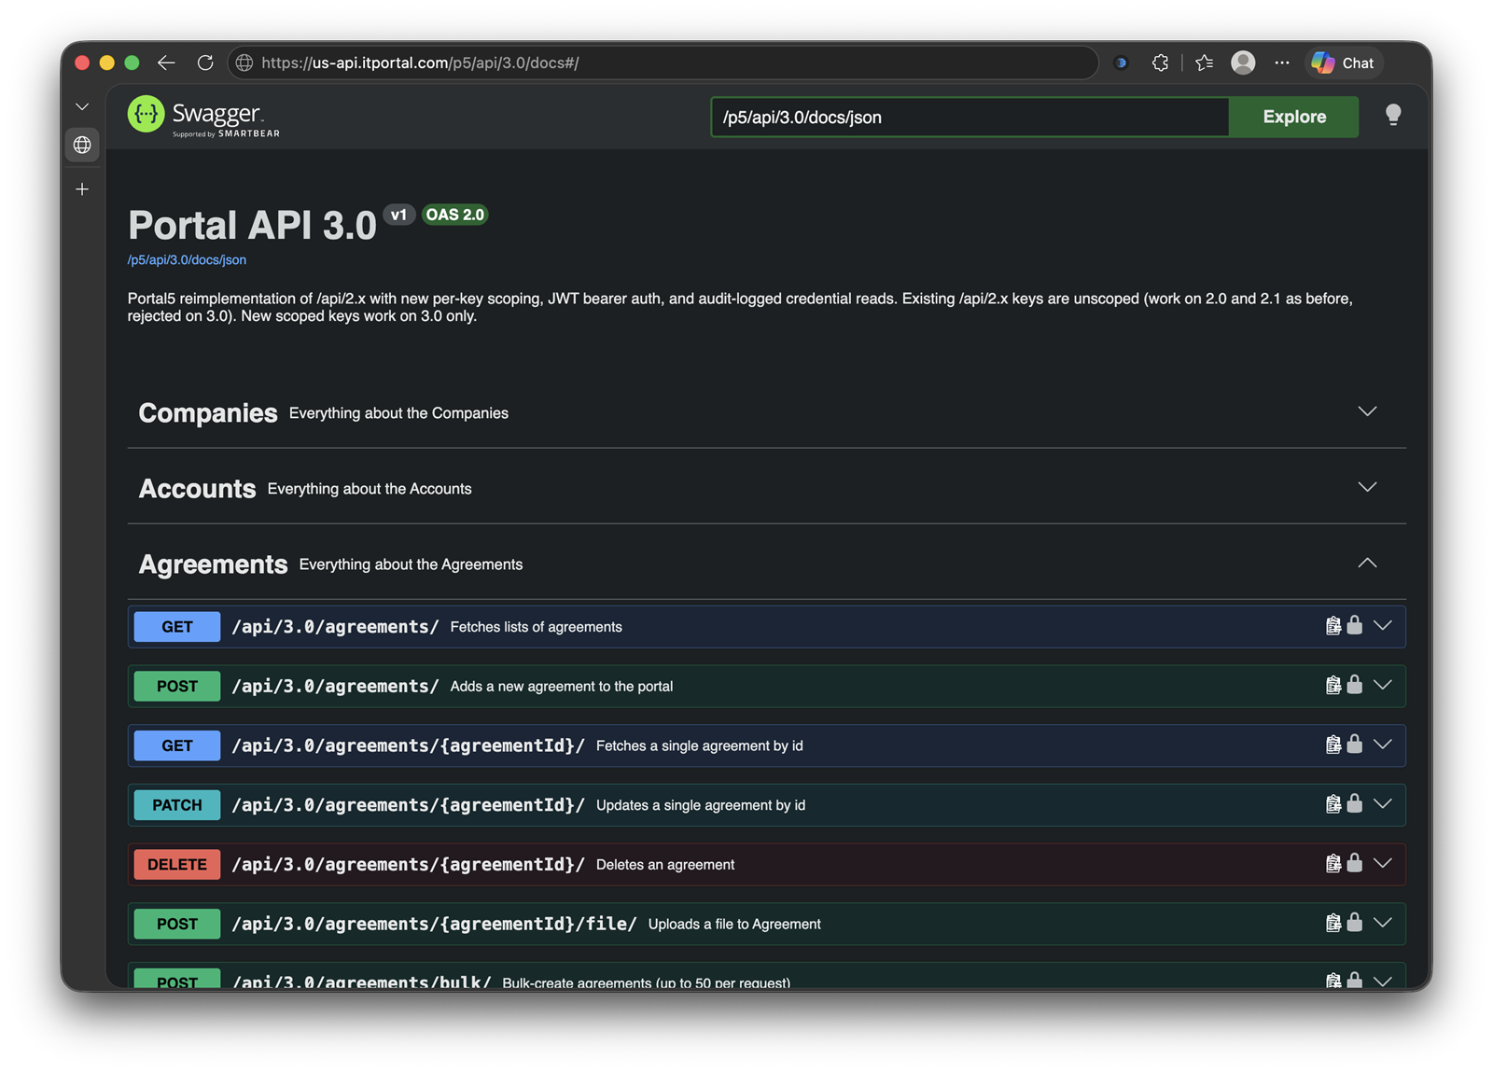
Task: Open the Copilot Chat button
Action: pyautogui.click(x=1343, y=63)
